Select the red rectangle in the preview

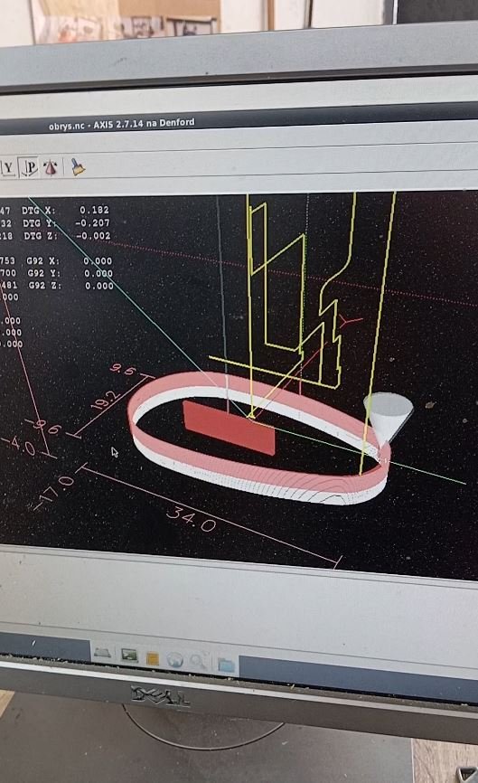229,428
